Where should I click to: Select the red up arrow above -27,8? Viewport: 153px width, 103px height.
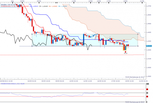125,52
